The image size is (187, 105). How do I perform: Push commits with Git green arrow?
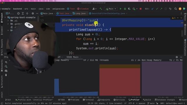pyautogui.click(x=161, y=9)
